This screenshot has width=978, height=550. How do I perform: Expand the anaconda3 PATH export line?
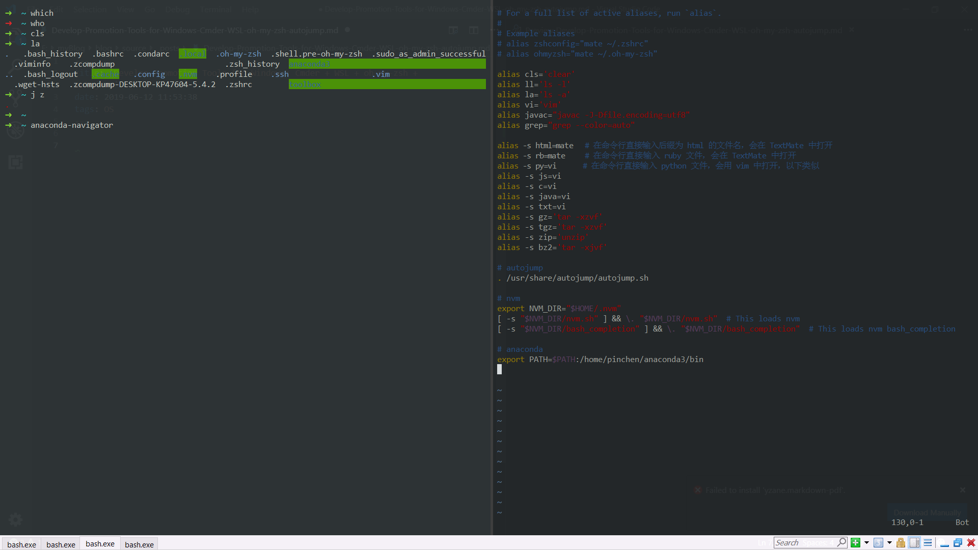tap(600, 359)
